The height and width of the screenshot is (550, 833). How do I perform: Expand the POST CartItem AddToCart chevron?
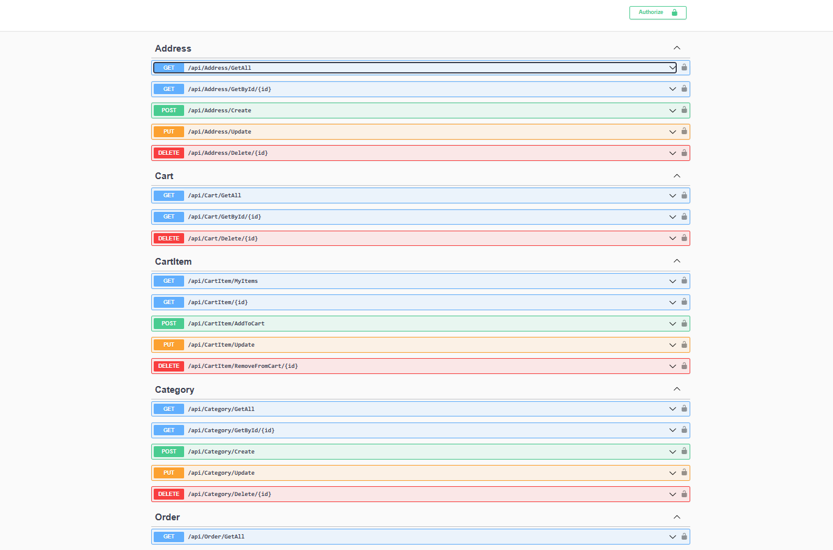click(x=673, y=324)
